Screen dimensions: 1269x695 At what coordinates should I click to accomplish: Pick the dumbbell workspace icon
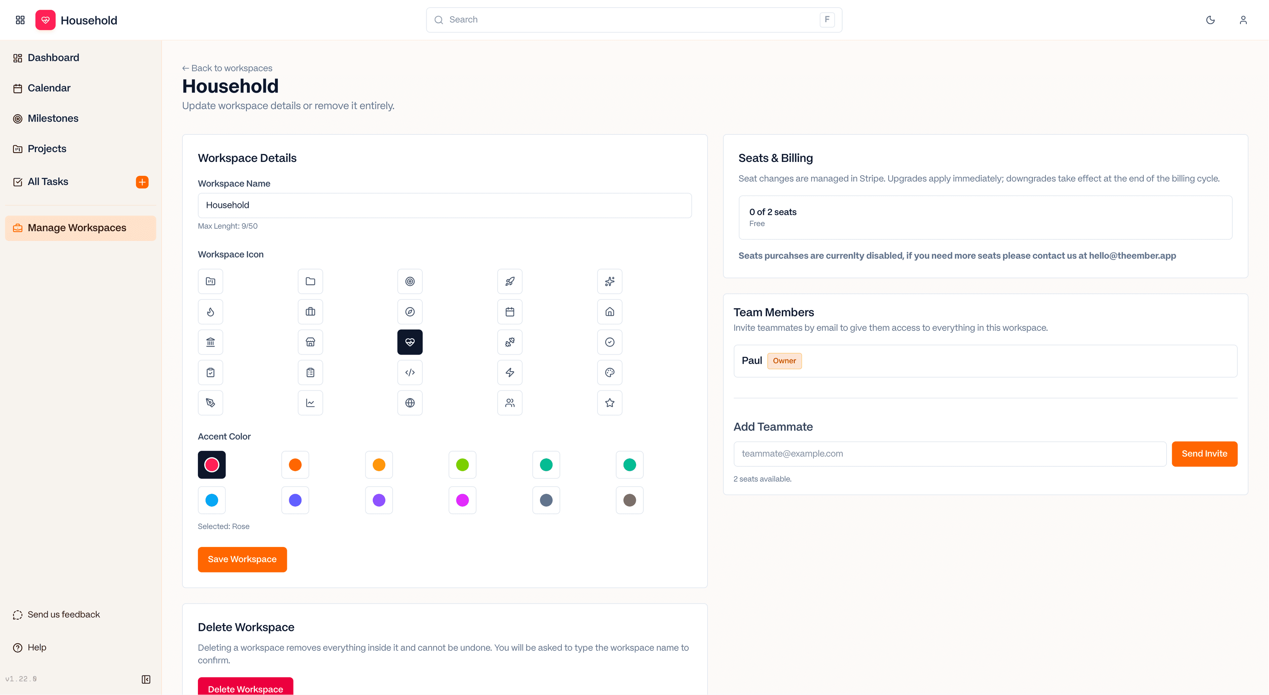[x=510, y=342]
